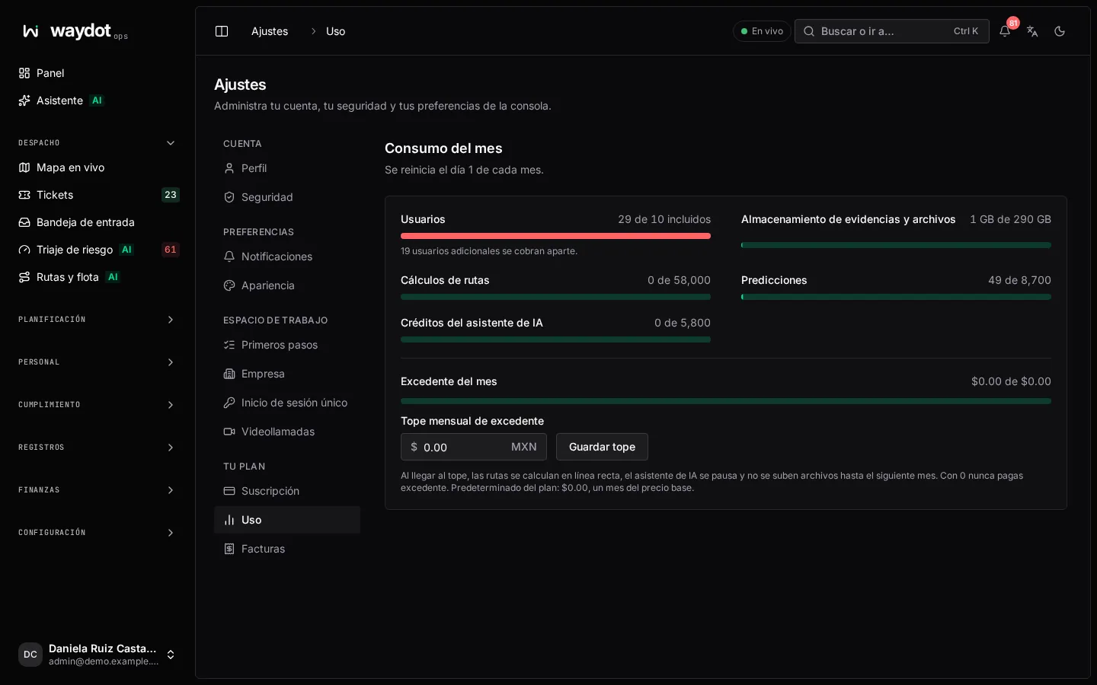Open Videollamadas settings

pyautogui.click(x=287, y=432)
